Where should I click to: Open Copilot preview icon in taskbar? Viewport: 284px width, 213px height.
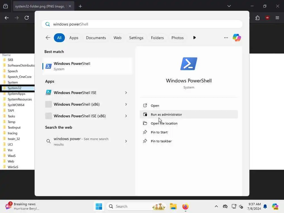[275, 206]
